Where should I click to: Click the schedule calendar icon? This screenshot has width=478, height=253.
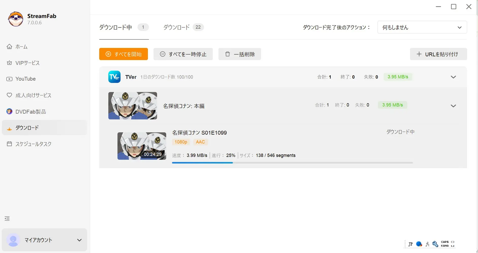9,144
